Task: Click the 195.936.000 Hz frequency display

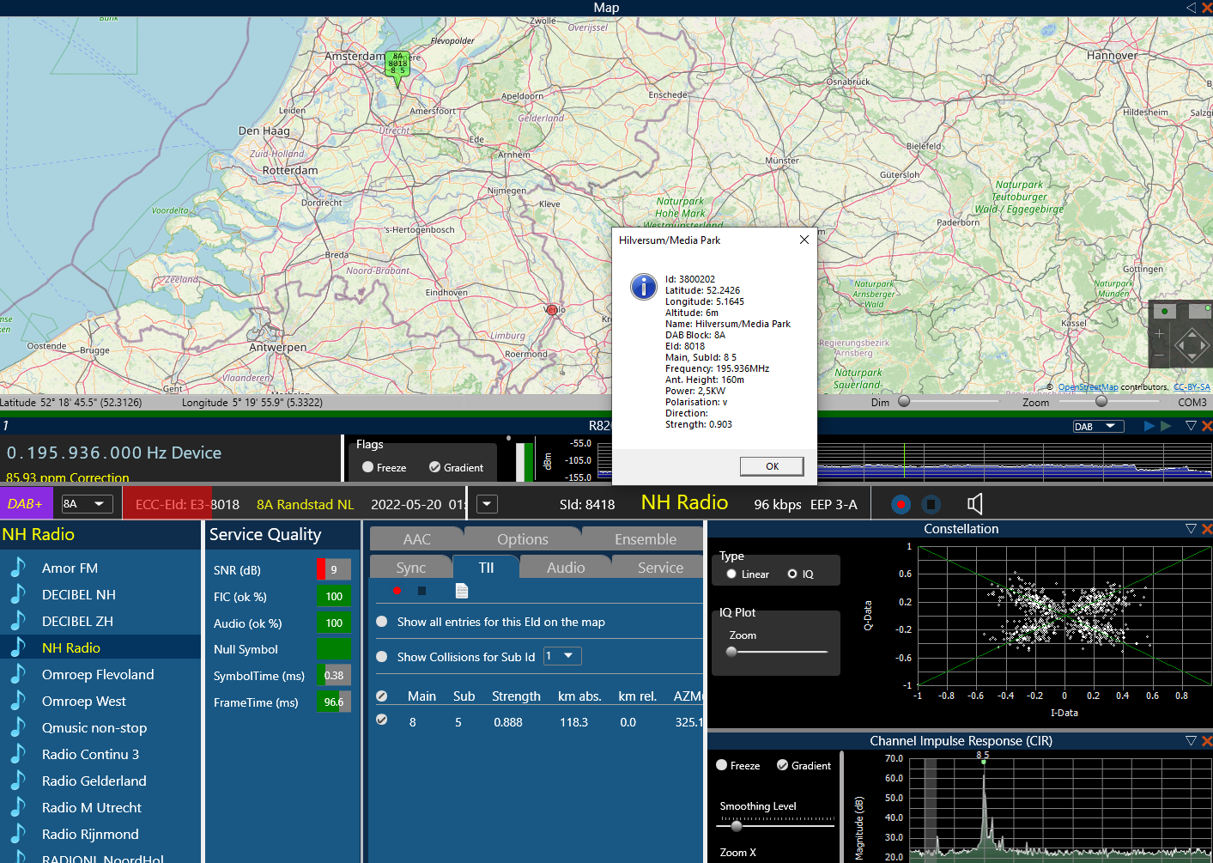Action: pyautogui.click(x=114, y=453)
